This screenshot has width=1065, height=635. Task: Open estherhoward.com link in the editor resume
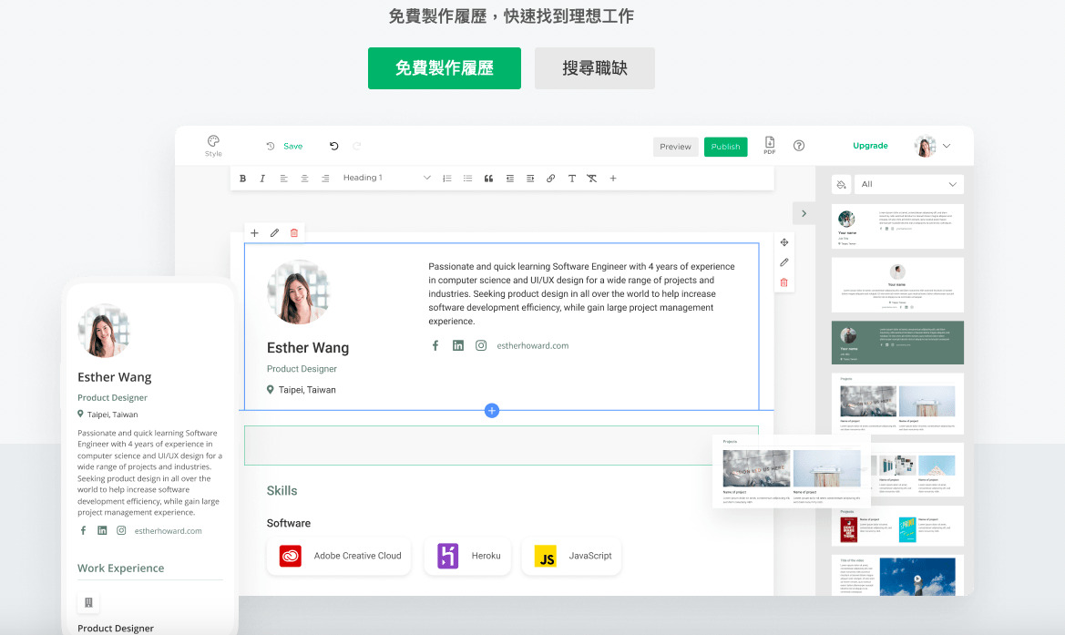(532, 345)
